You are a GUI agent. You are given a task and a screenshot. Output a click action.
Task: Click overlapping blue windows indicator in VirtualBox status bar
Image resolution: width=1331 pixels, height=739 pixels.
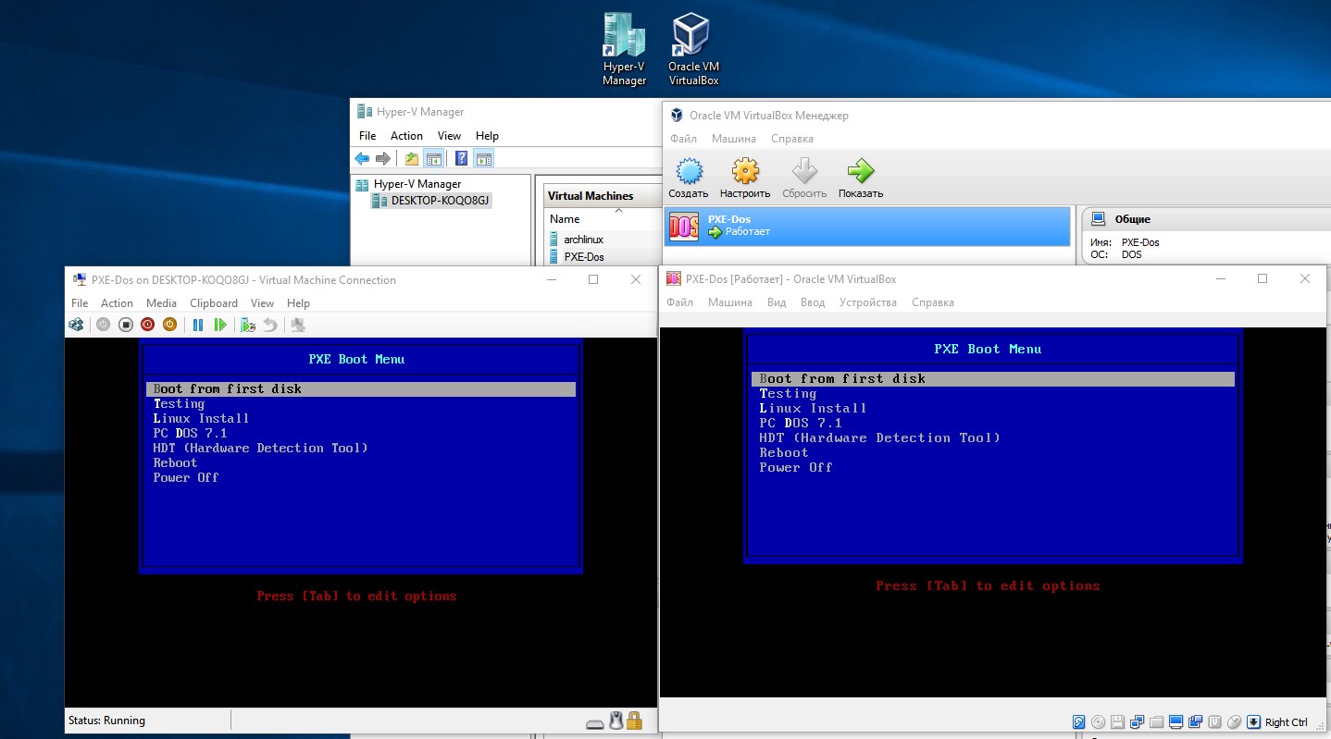pos(1196,722)
